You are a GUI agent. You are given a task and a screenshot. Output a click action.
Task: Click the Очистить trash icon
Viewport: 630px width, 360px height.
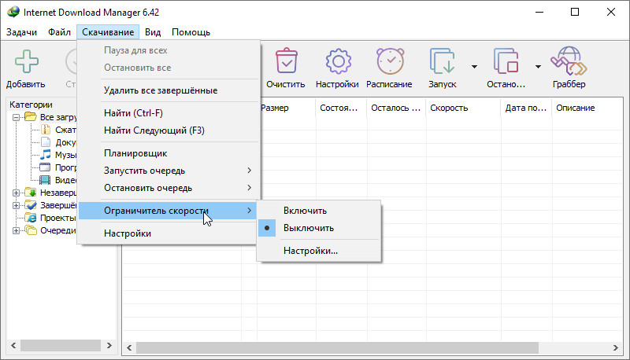click(285, 61)
